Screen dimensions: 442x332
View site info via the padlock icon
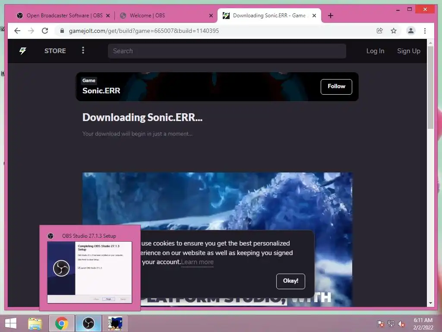[62, 31]
